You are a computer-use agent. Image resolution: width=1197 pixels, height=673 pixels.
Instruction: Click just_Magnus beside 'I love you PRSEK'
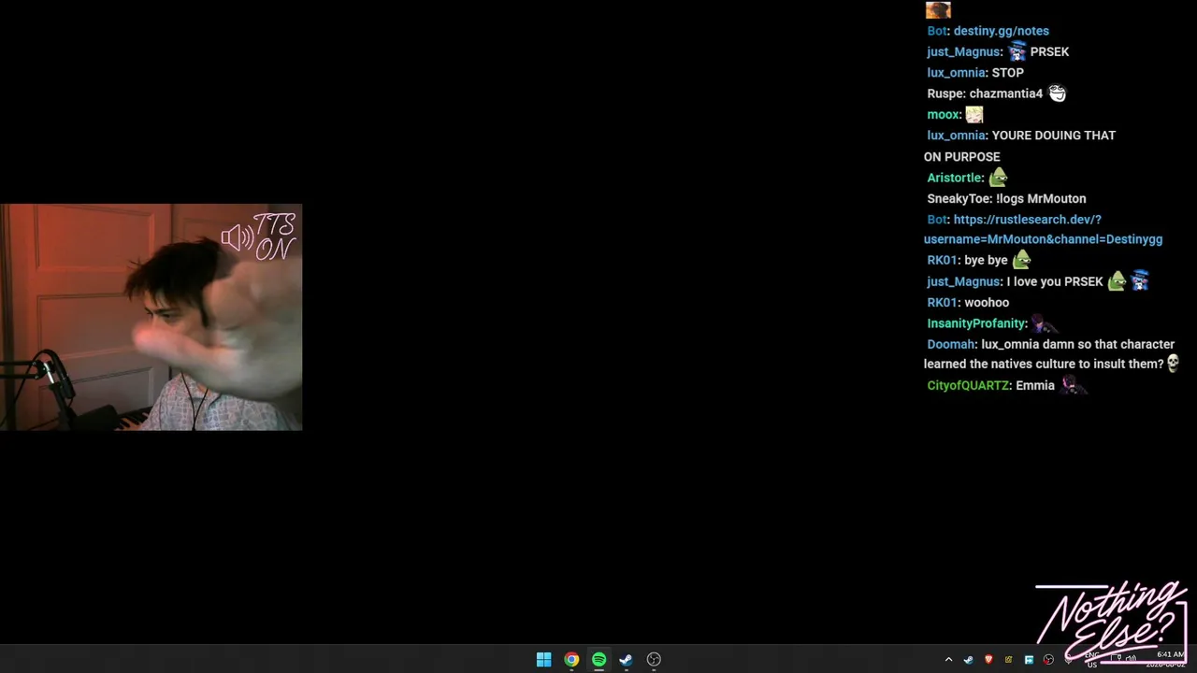pyautogui.click(x=963, y=281)
